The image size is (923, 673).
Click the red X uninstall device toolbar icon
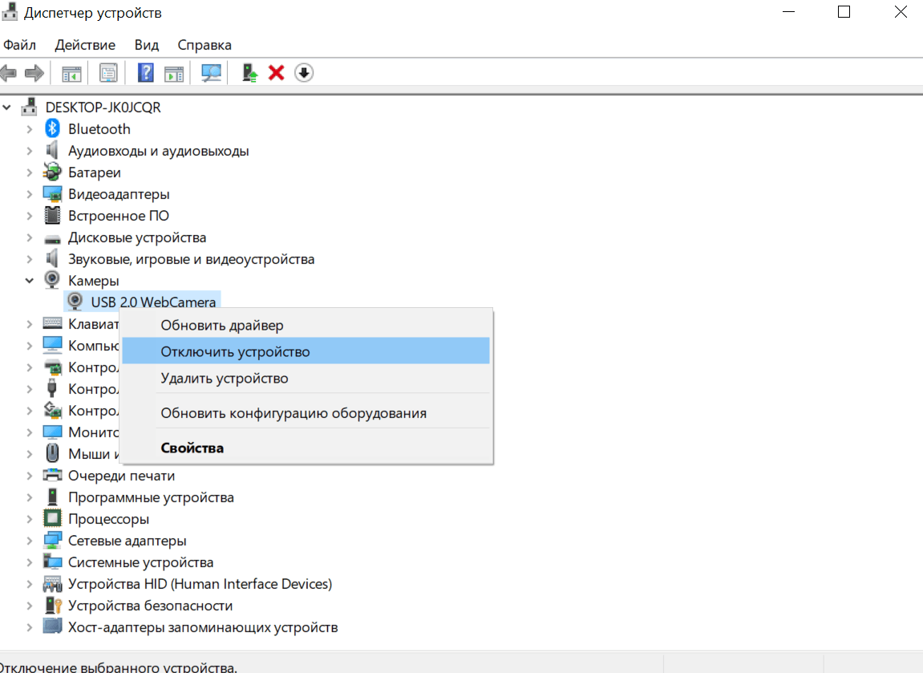(277, 73)
